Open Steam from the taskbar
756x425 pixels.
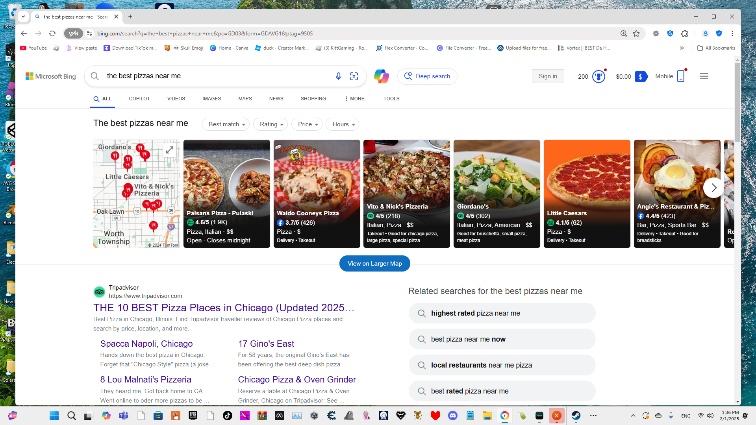click(x=576, y=416)
